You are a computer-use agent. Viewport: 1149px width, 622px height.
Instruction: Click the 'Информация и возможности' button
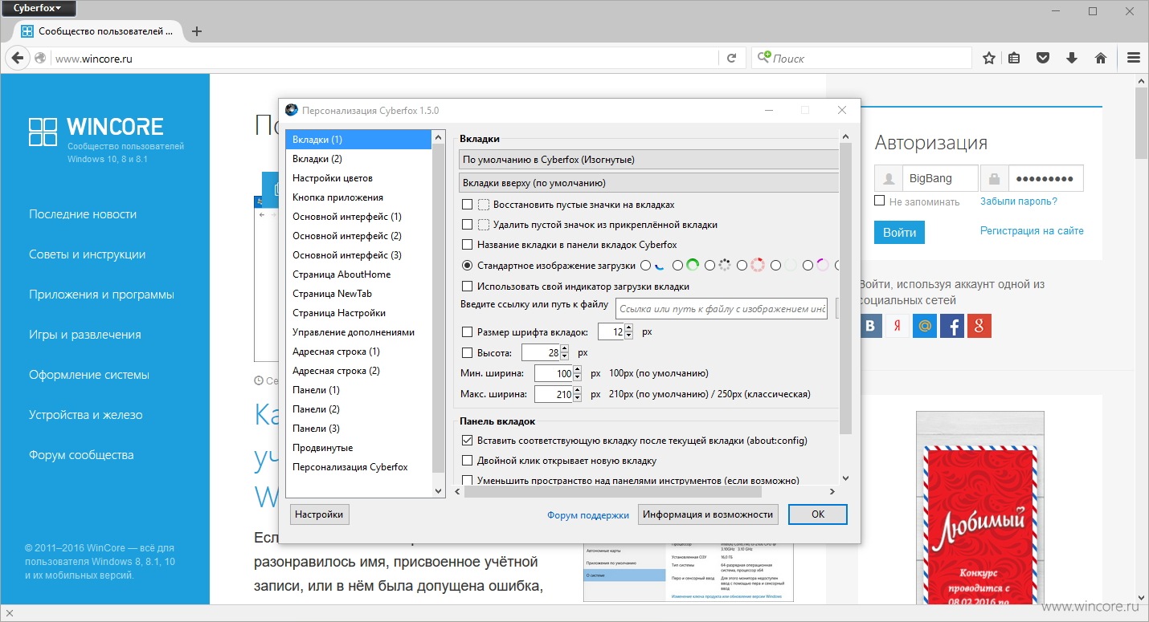(708, 514)
